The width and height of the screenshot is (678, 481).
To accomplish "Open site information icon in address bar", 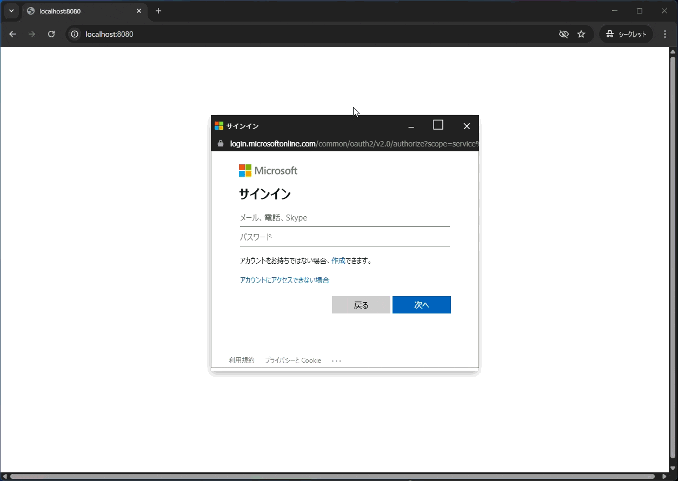I will click(75, 34).
